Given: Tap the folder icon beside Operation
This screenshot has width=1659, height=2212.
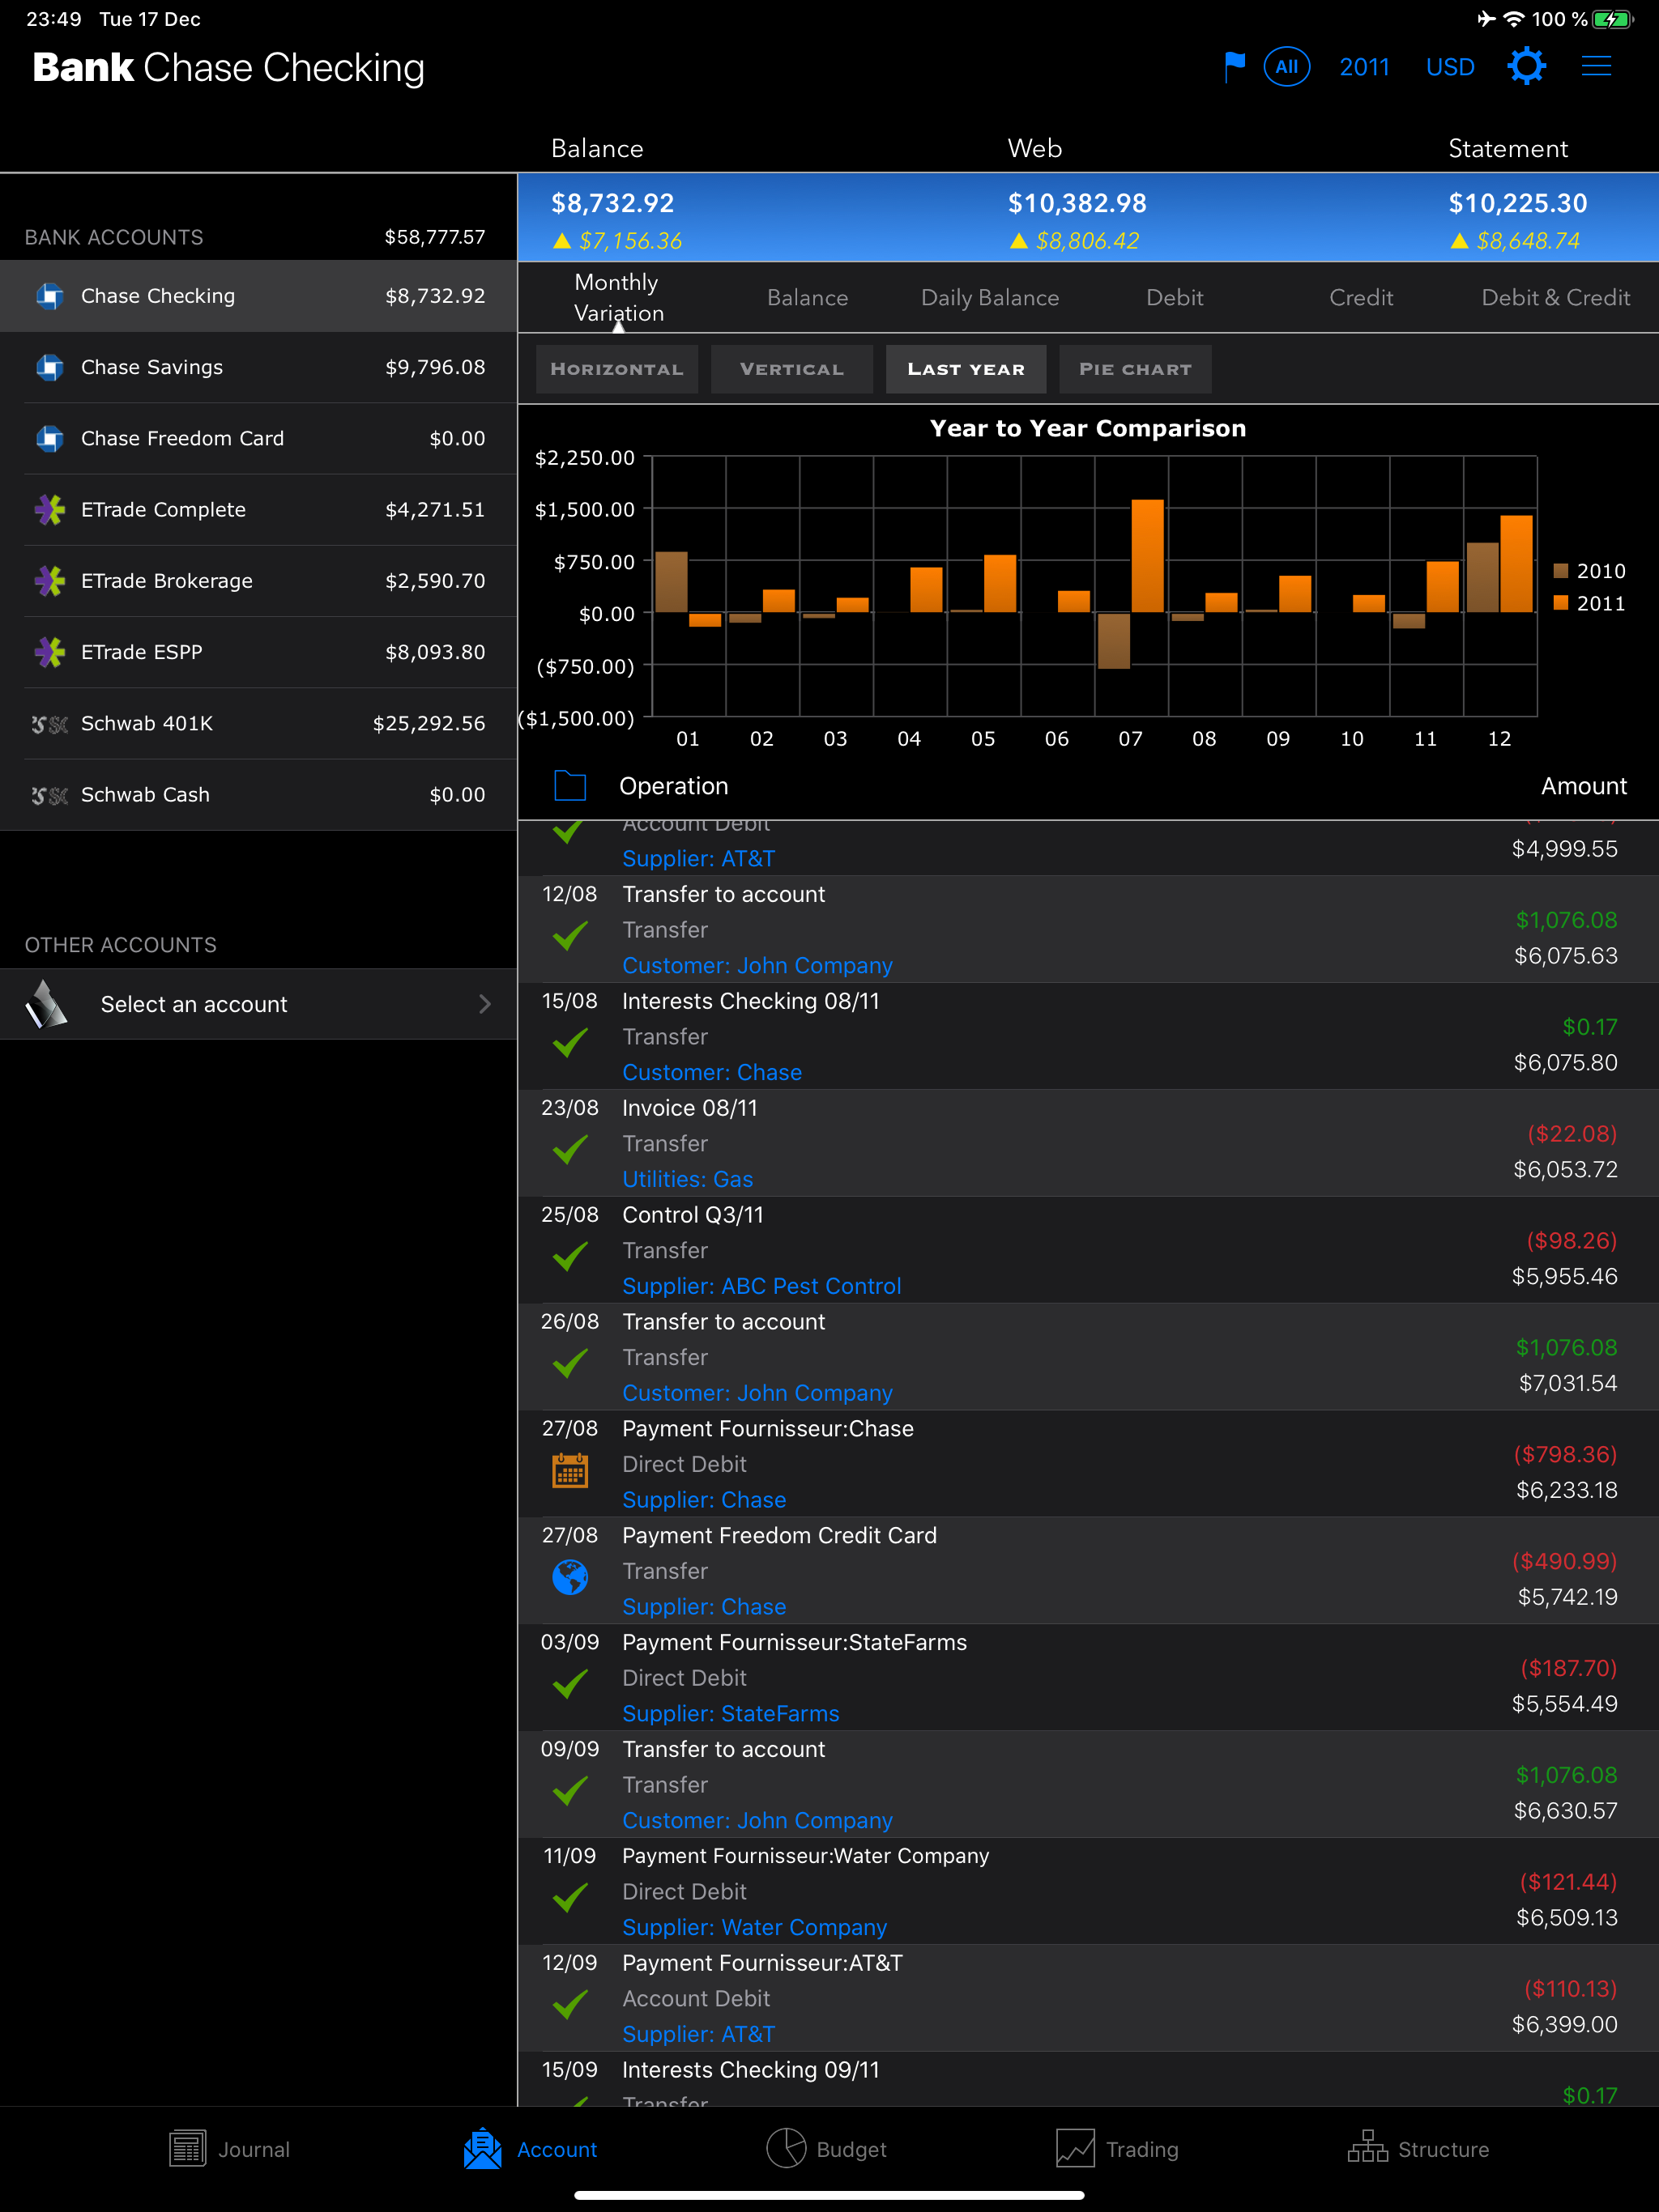Looking at the screenshot, I should 570,786.
